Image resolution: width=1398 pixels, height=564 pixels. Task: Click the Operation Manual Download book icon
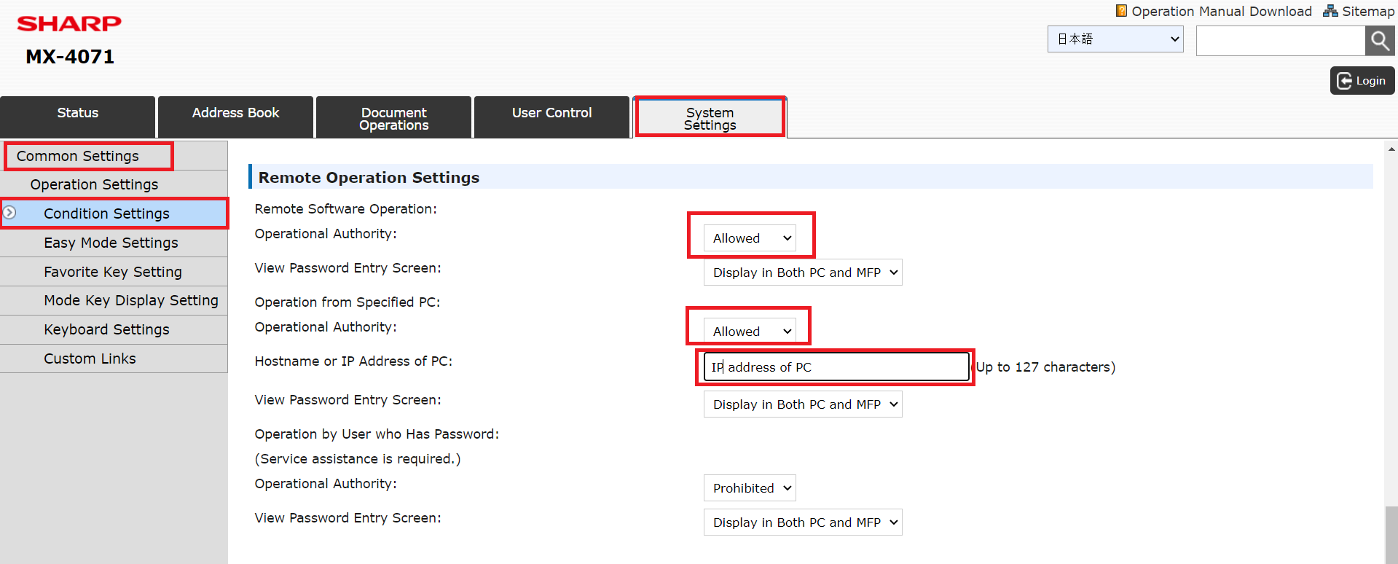click(x=1121, y=11)
